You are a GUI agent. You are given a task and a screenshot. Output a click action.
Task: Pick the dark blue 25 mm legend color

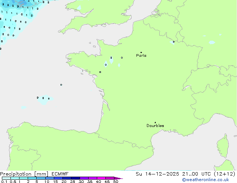(x=75, y=178)
